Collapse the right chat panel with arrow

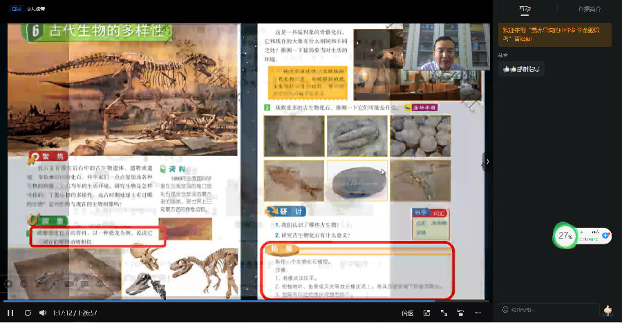(488, 161)
